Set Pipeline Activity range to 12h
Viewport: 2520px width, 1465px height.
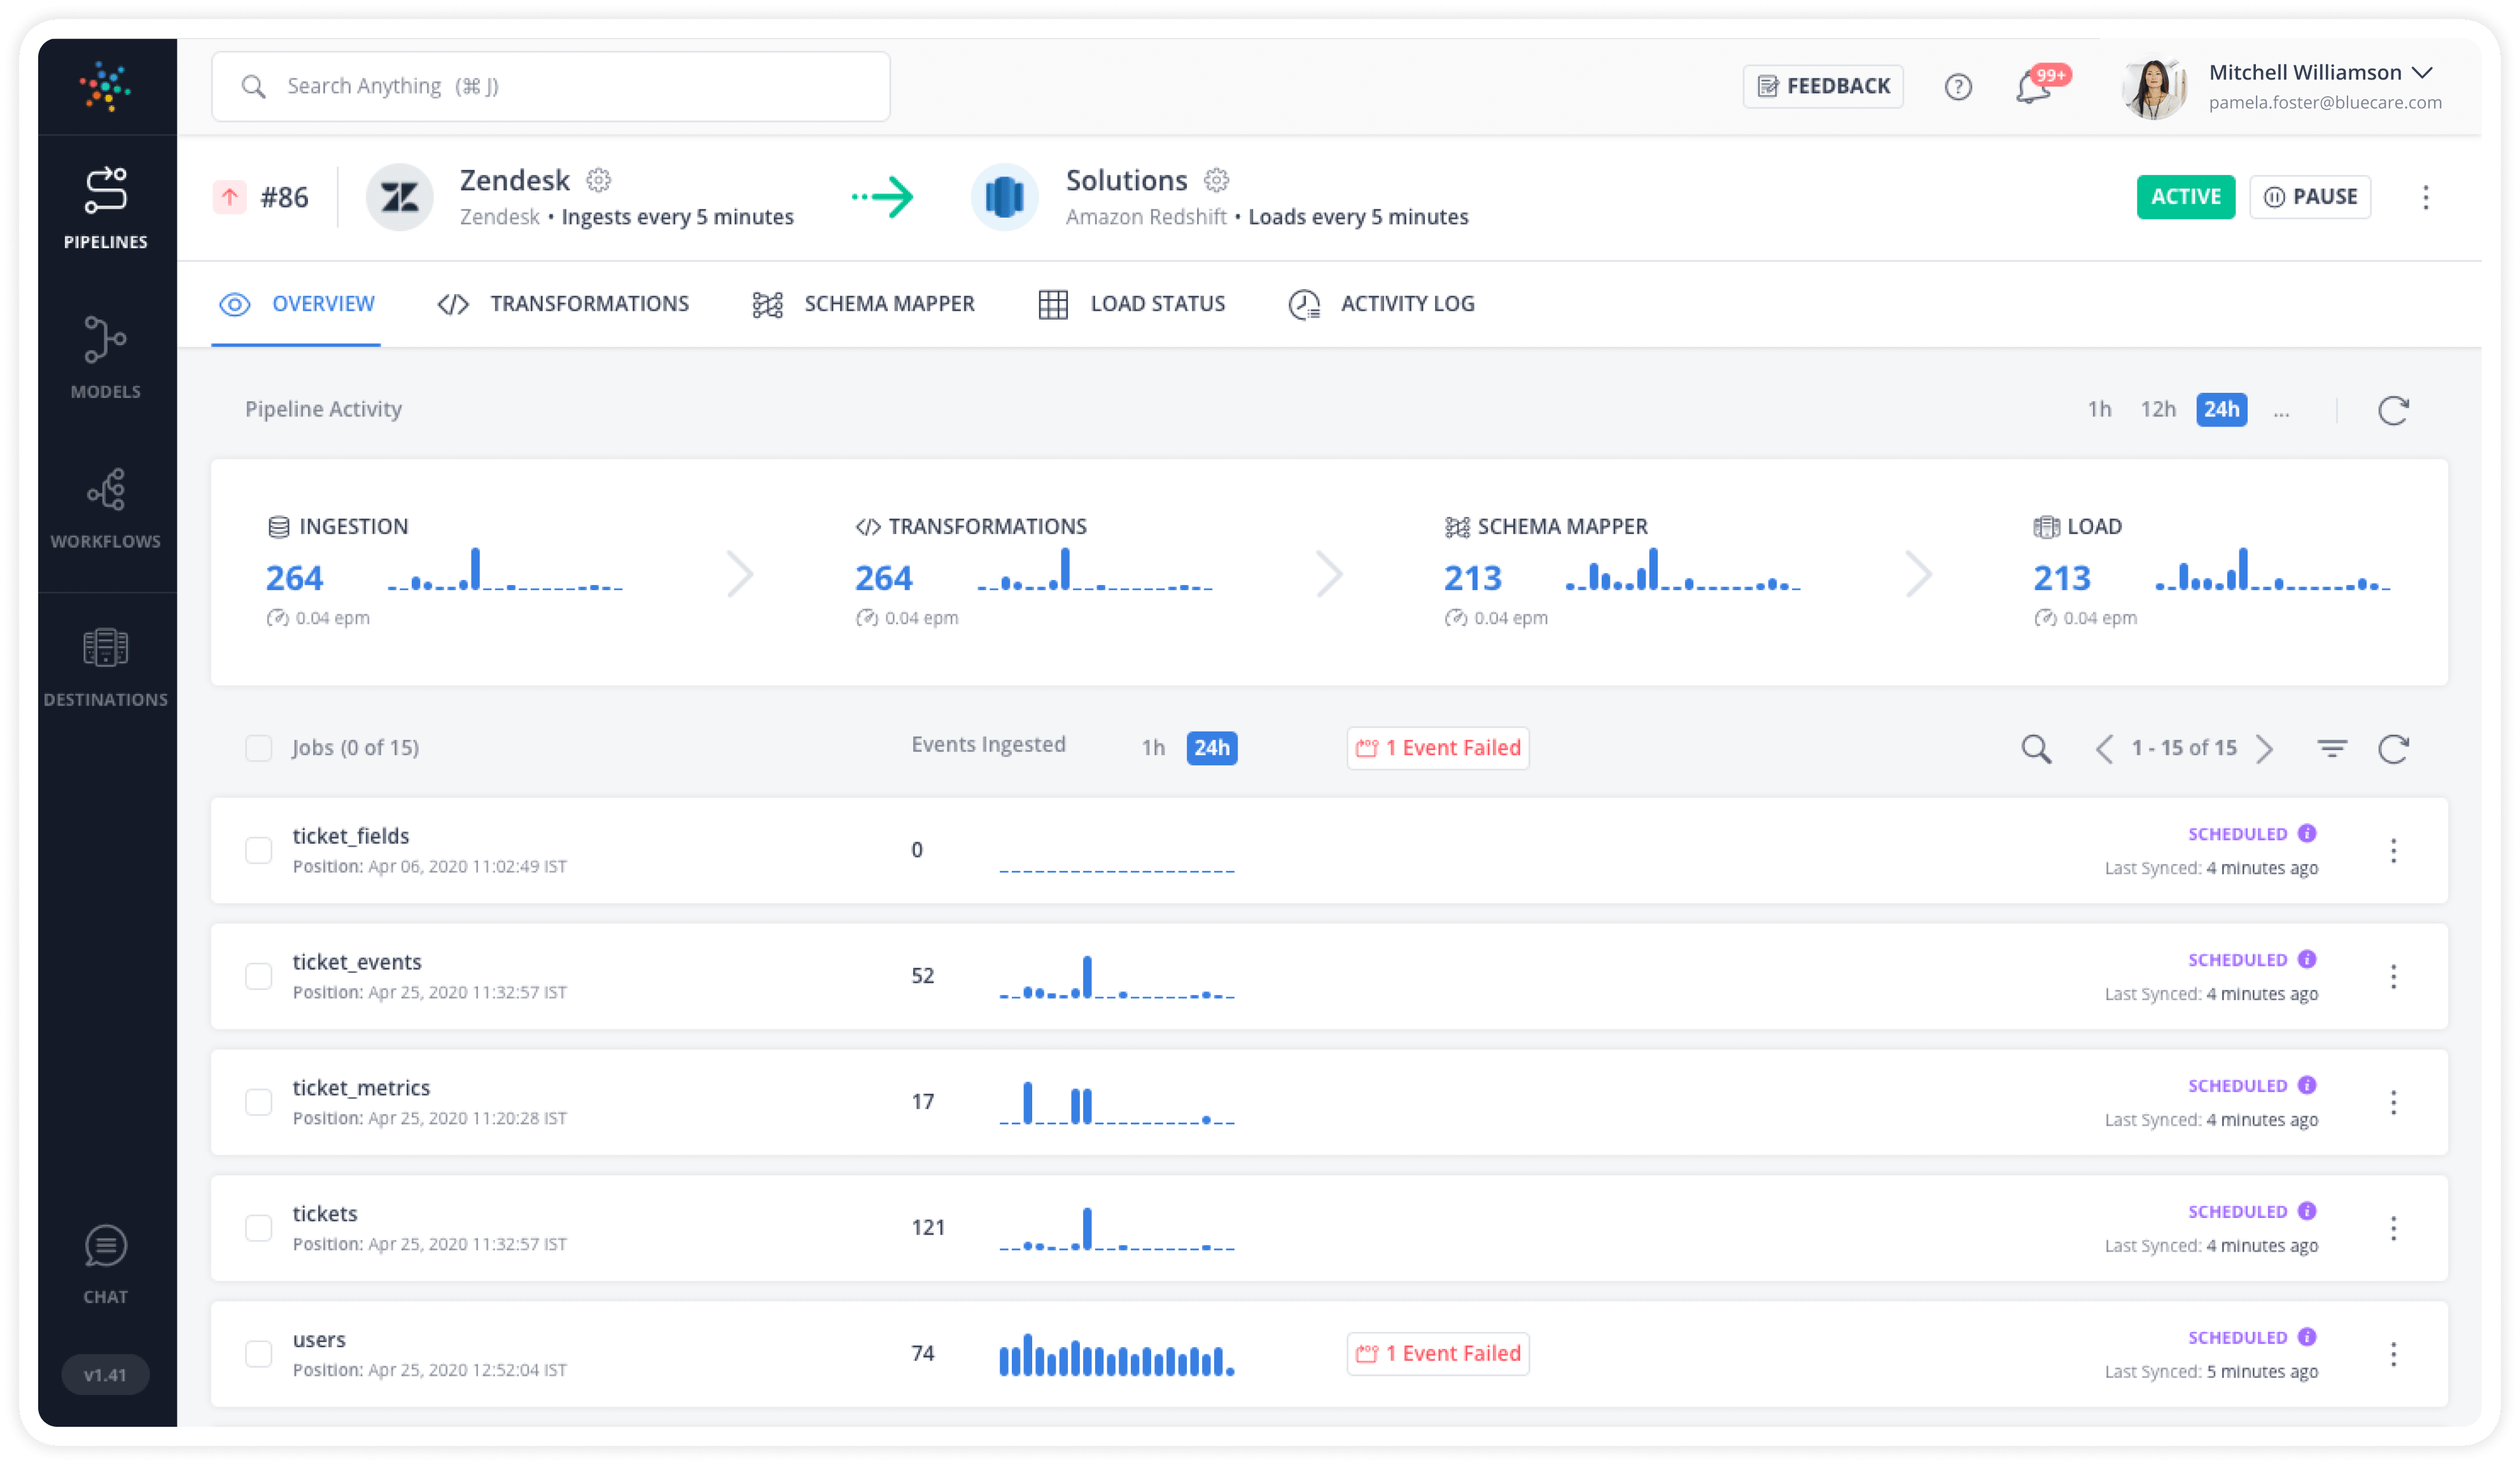click(2157, 409)
